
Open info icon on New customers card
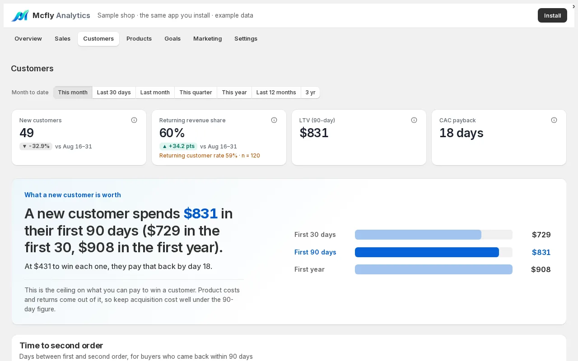tap(134, 120)
